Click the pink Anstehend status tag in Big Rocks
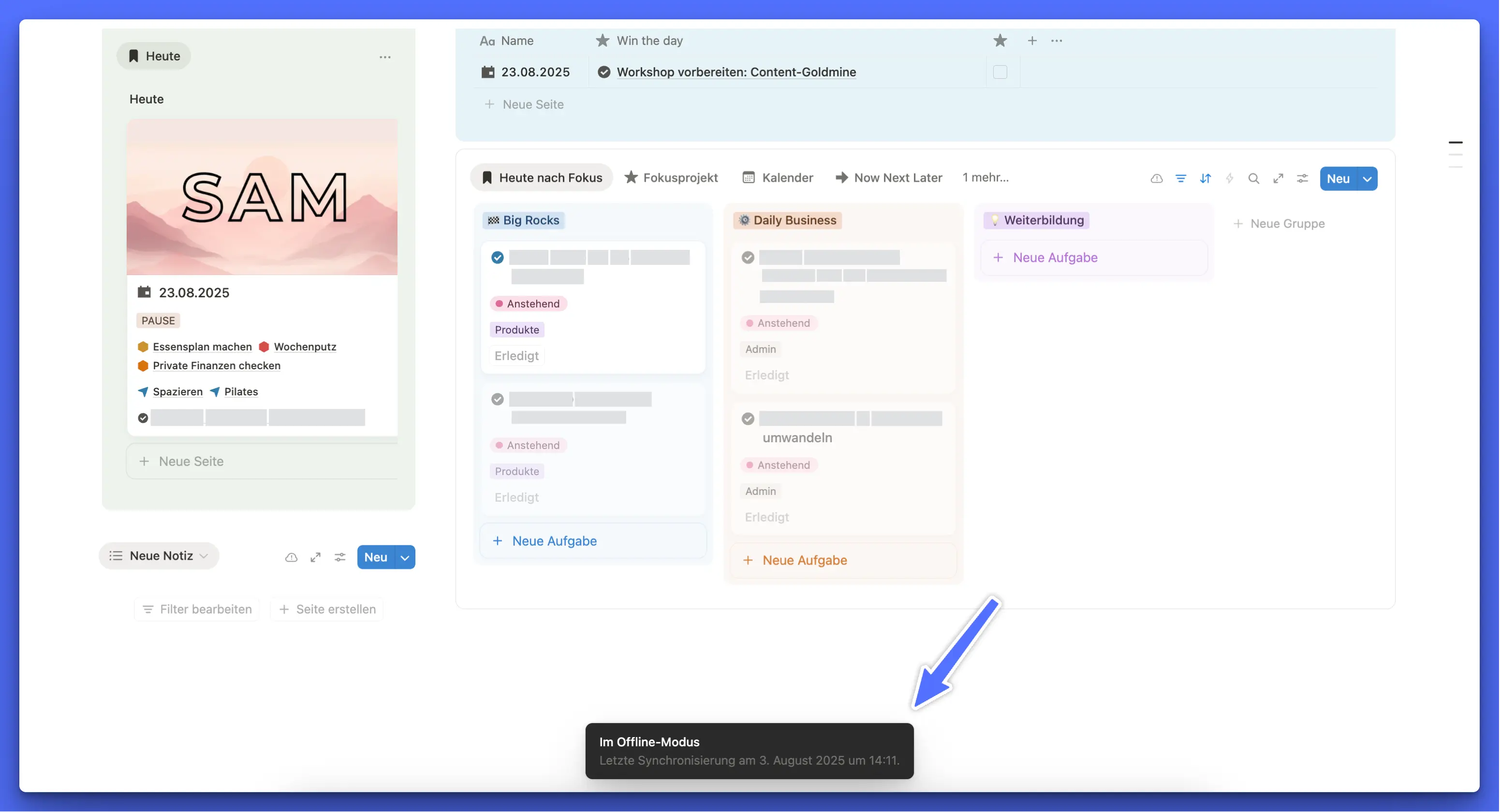Viewport: 1500px width, 812px height. [528, 303]
